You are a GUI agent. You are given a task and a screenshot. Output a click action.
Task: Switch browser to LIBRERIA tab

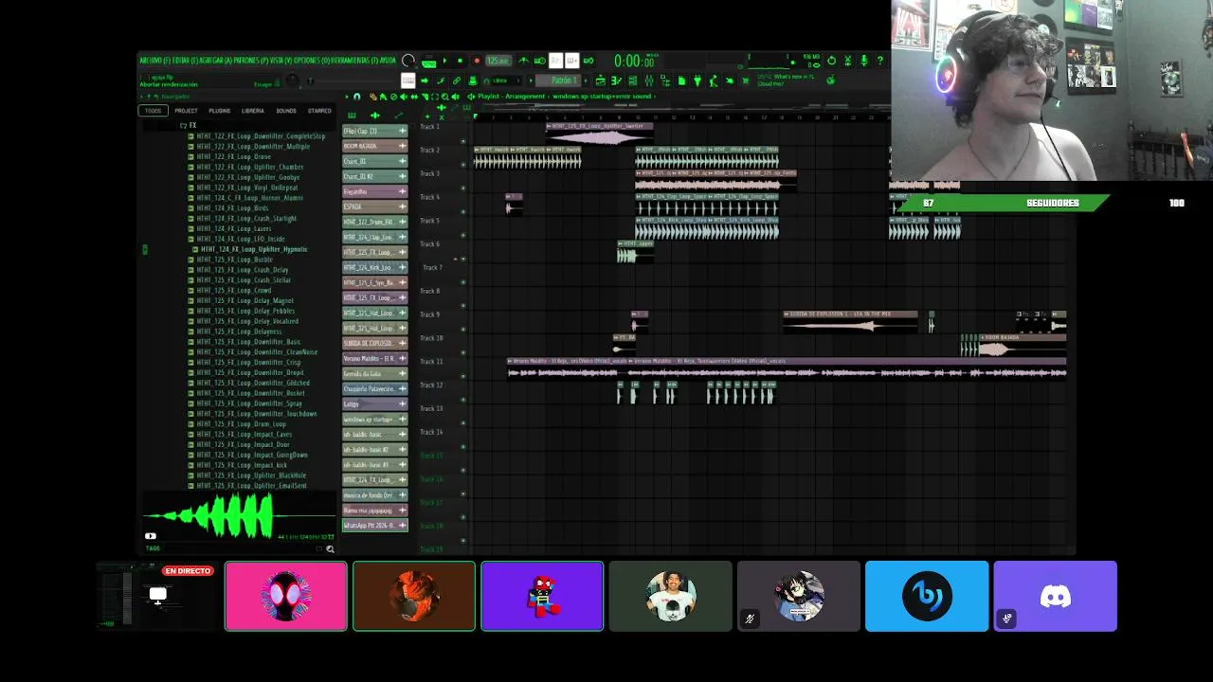(253, 111)
